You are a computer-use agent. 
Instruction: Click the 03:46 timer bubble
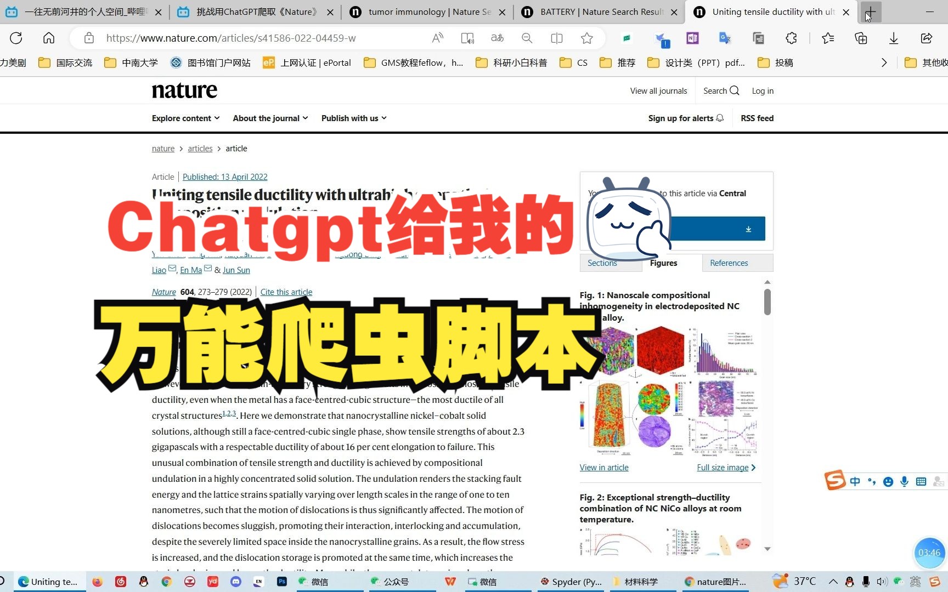pos(929,553)
